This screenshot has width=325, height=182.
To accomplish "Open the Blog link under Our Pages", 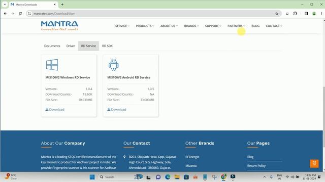I will [x=250, y=157].
